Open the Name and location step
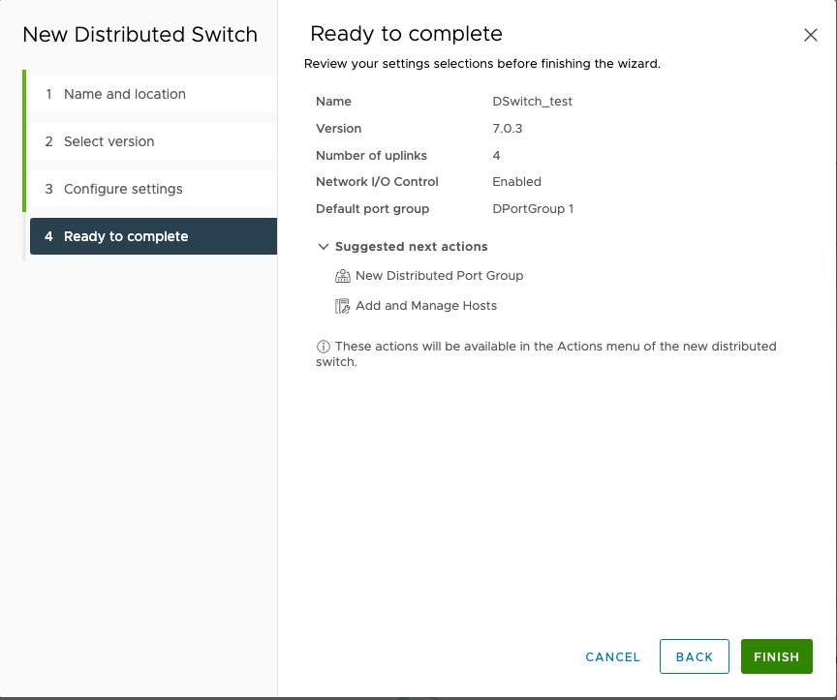Image resolution: width=837 pixels, height=700 pixels. coord(125,94)
